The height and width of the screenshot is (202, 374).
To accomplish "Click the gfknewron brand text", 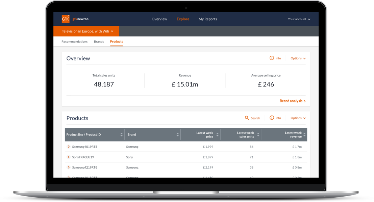I will coord(80,19).
